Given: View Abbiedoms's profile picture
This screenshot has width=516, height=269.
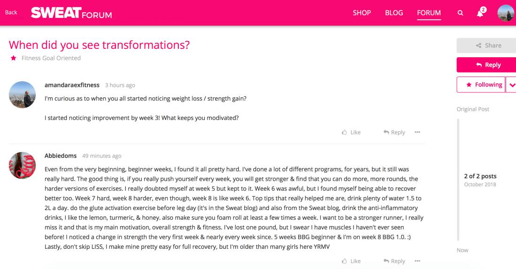Looking at the screenshot, I should coord(22,165).
